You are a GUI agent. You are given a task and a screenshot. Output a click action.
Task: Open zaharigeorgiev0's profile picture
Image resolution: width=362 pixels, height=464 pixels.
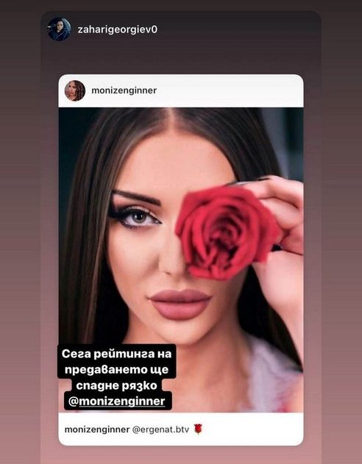point(59,29)
